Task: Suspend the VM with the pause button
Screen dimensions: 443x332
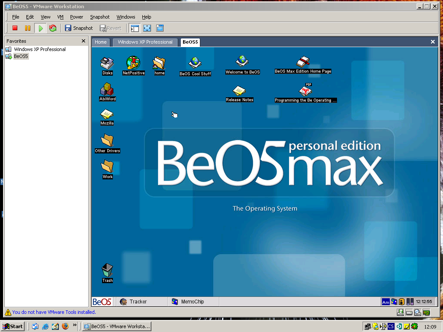Action: tap(27, 28)
